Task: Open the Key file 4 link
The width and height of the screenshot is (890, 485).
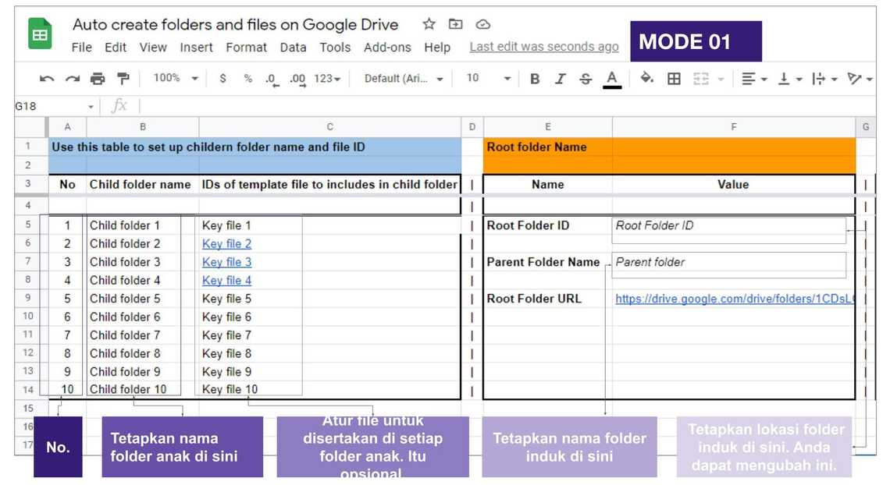Action: pos(226,281)
